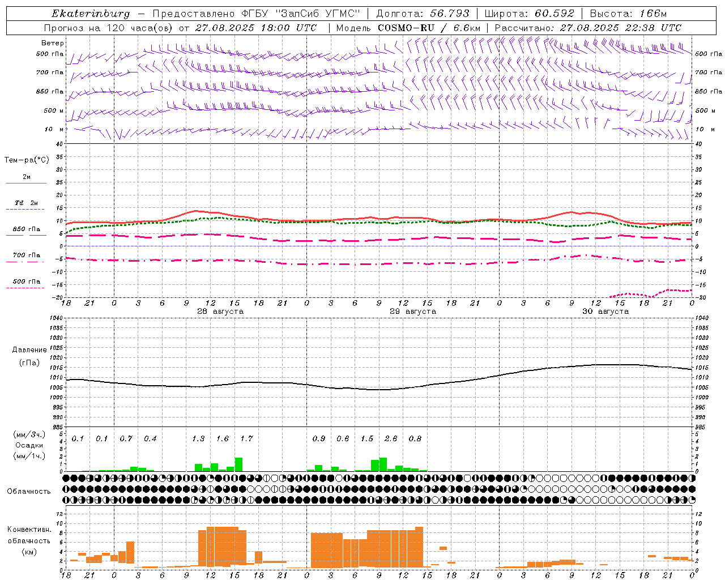The height and width of the screenshot is (580, 725).
Task: Click the 3-hour precipitation value "0.8"
Action: tap(415, 438)
